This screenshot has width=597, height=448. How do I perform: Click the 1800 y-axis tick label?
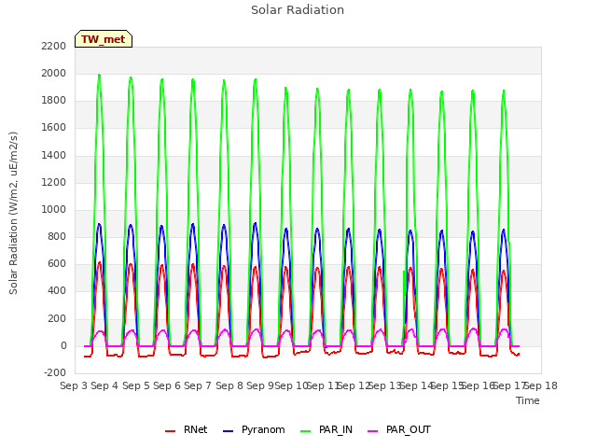point(54,101)
